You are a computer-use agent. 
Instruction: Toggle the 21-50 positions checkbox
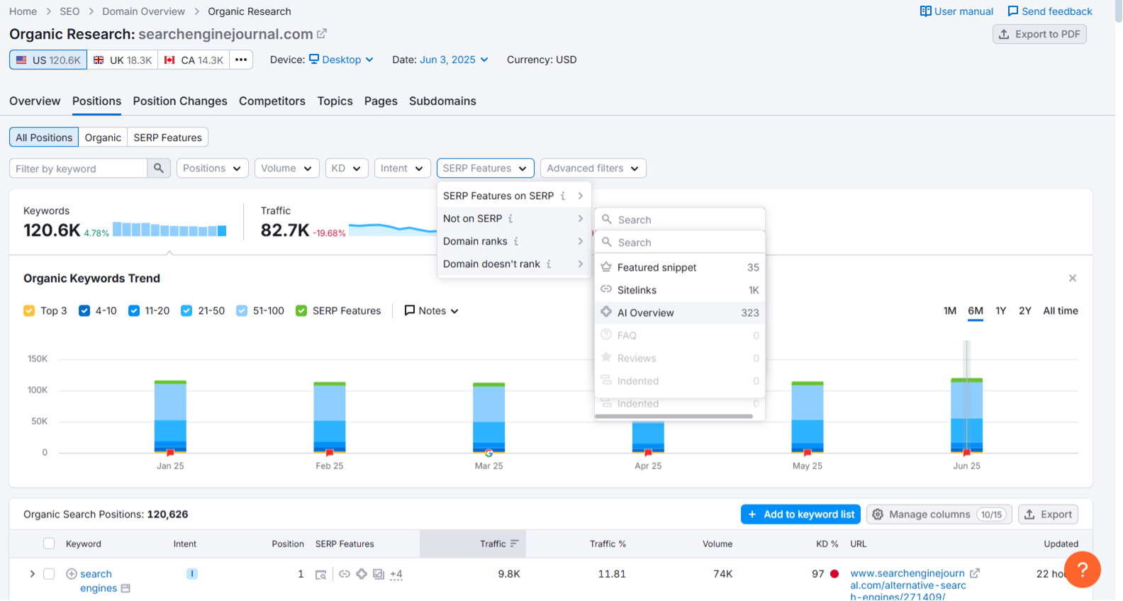(x=186, y=310)
